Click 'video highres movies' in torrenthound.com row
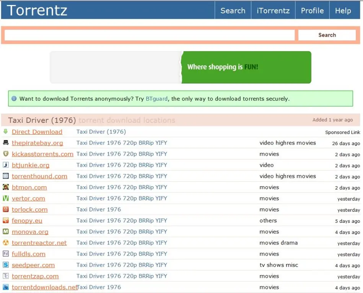363x293 pixels. 288,176
